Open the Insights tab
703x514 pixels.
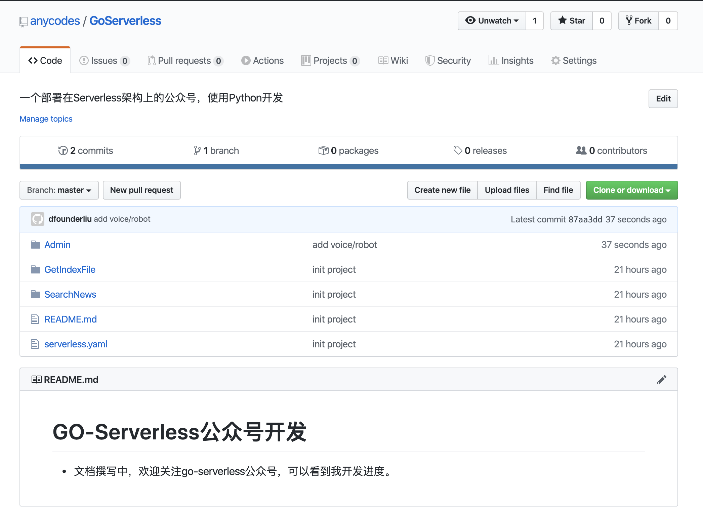[x=511, y=60]
